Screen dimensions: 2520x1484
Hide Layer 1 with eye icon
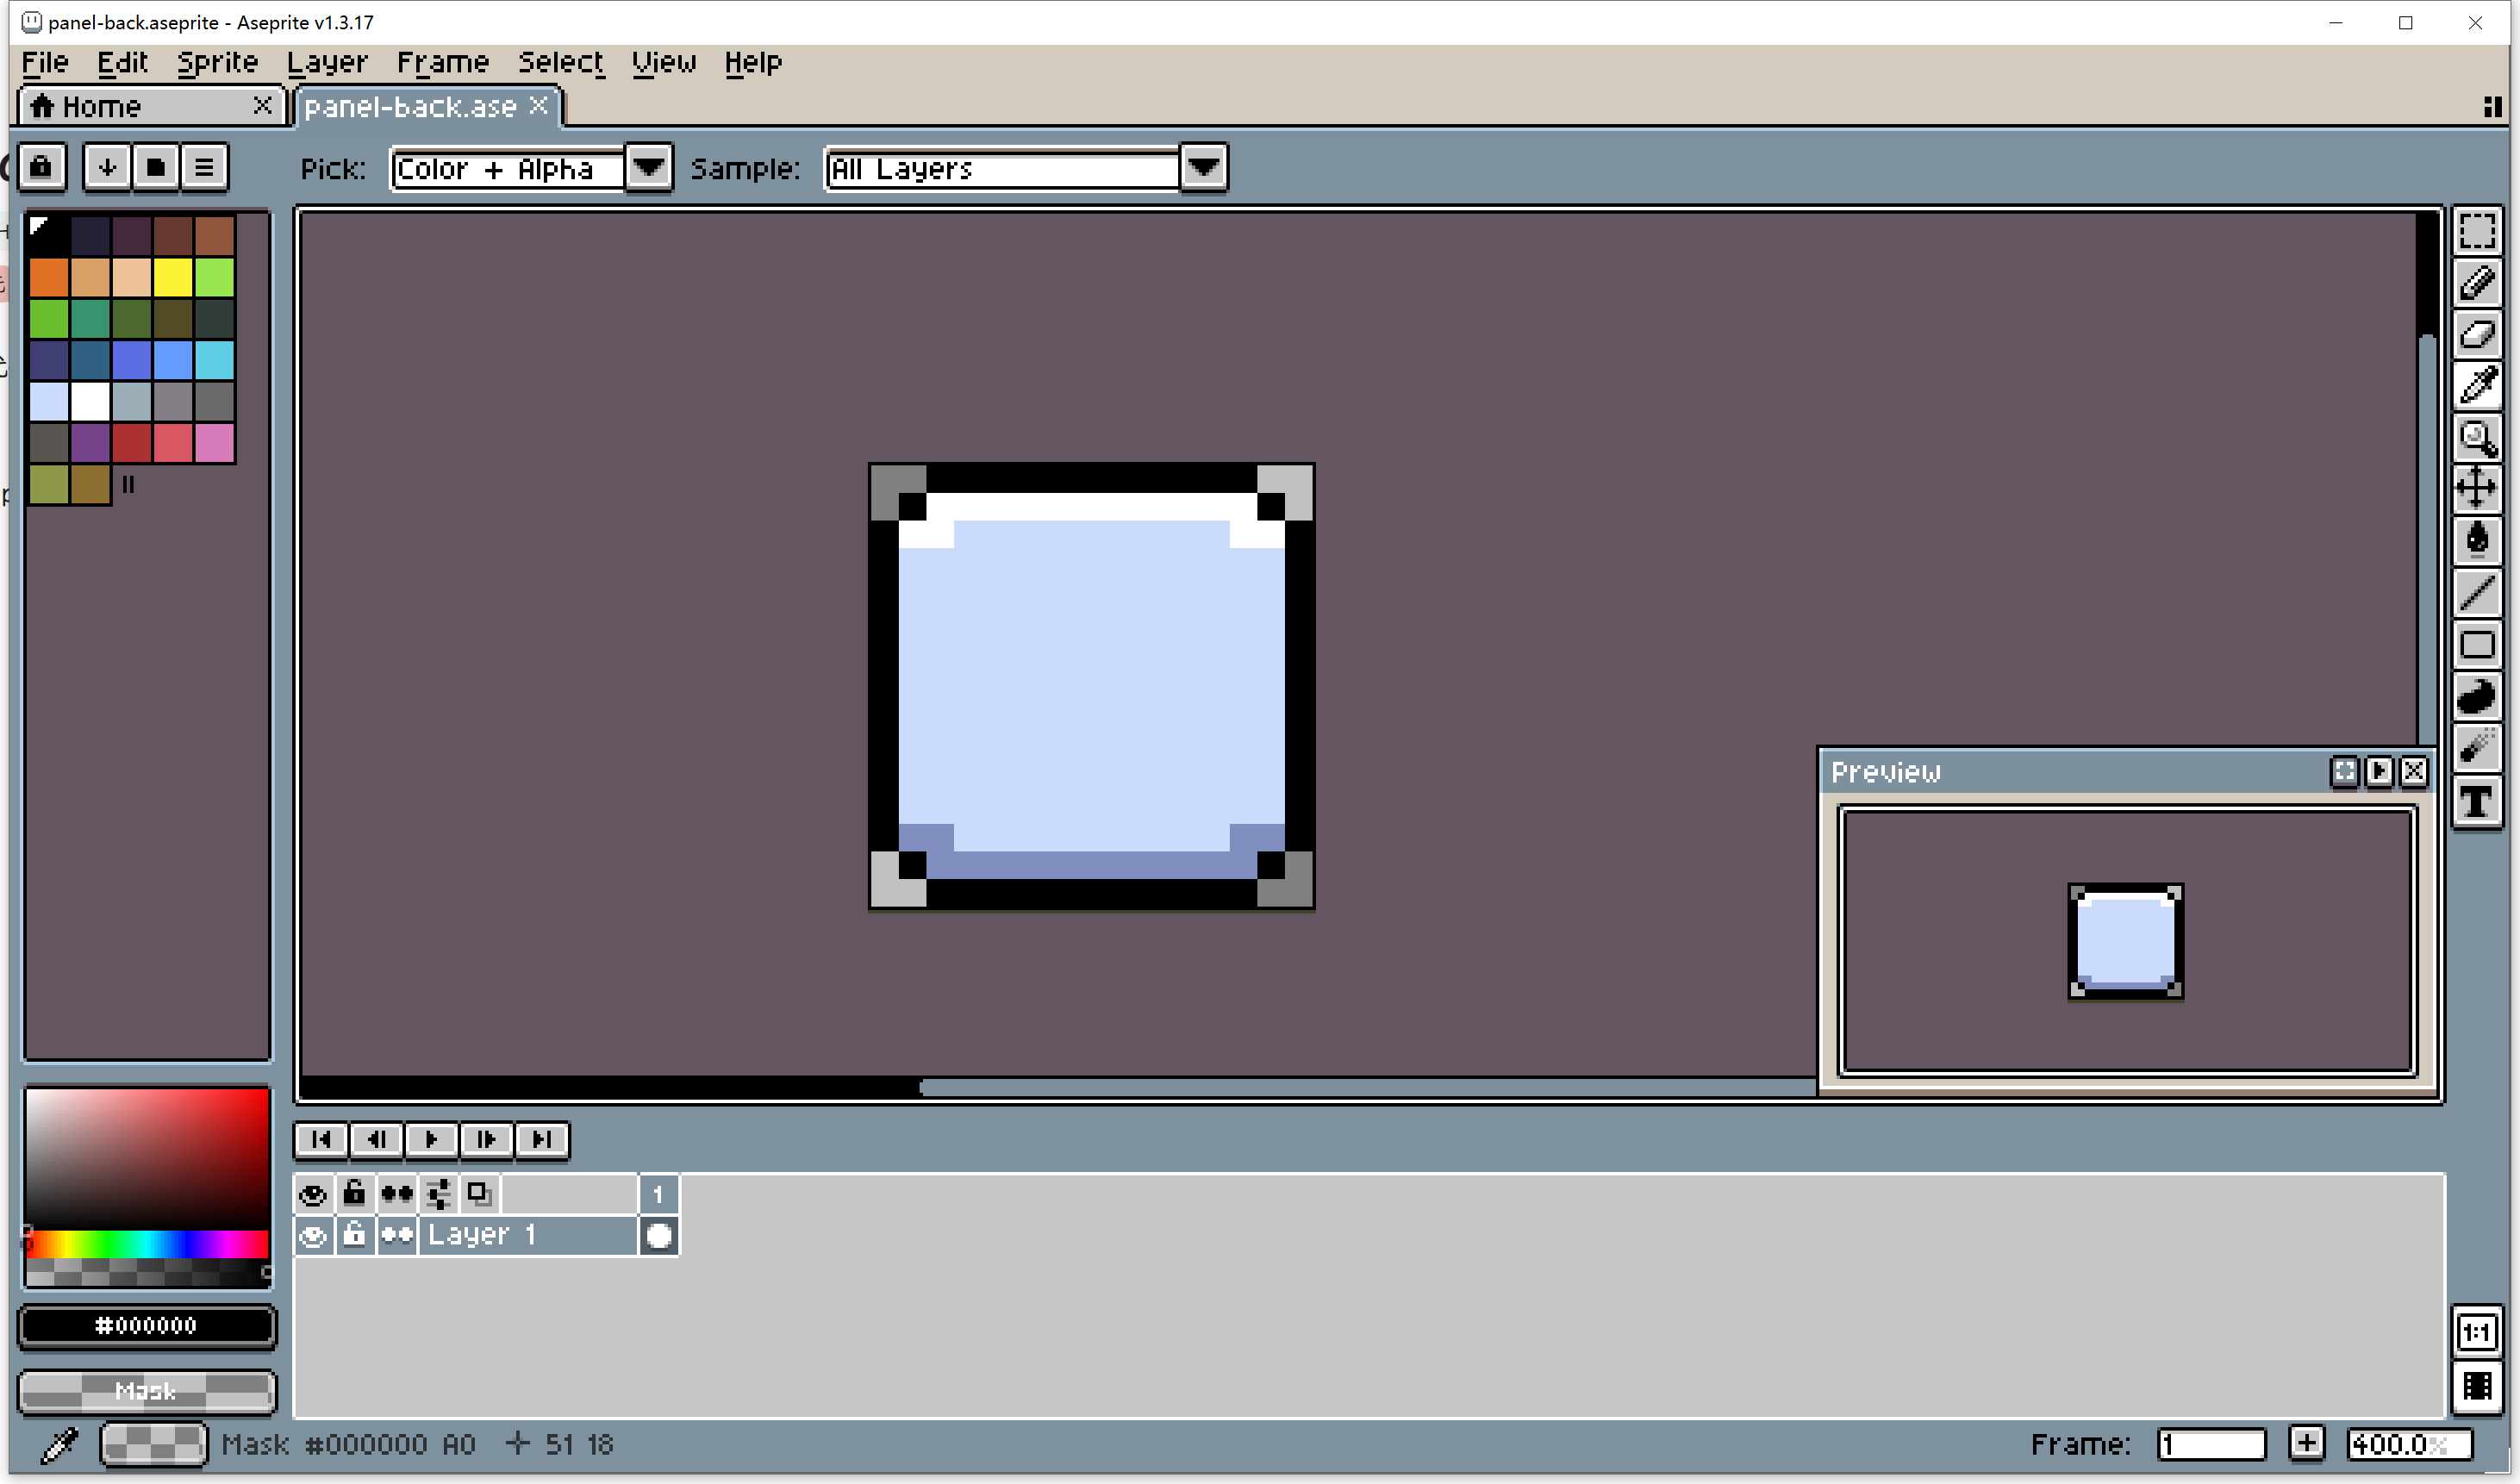(x=313, y=1236)
